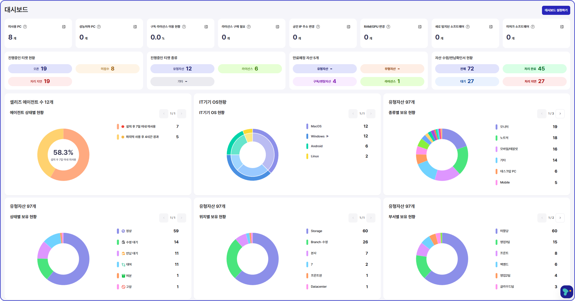This screenshot has width=575, height=301.
Task: Select 모니터 legend entry in asset types
Action: click(x=504, y=127)
